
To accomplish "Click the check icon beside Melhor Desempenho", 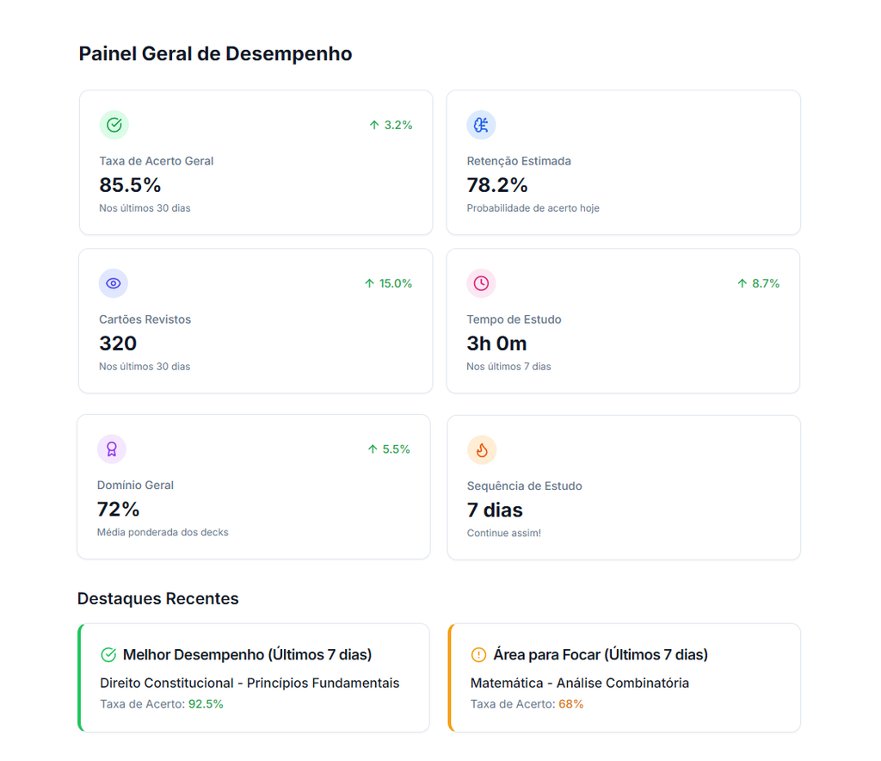I will 108,655.
